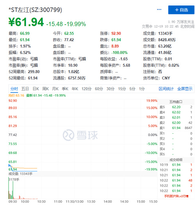This screenshot has width=195, height=205.
Task: Switch to the 五日 chart tab
Action: click(x=25, y=89)
